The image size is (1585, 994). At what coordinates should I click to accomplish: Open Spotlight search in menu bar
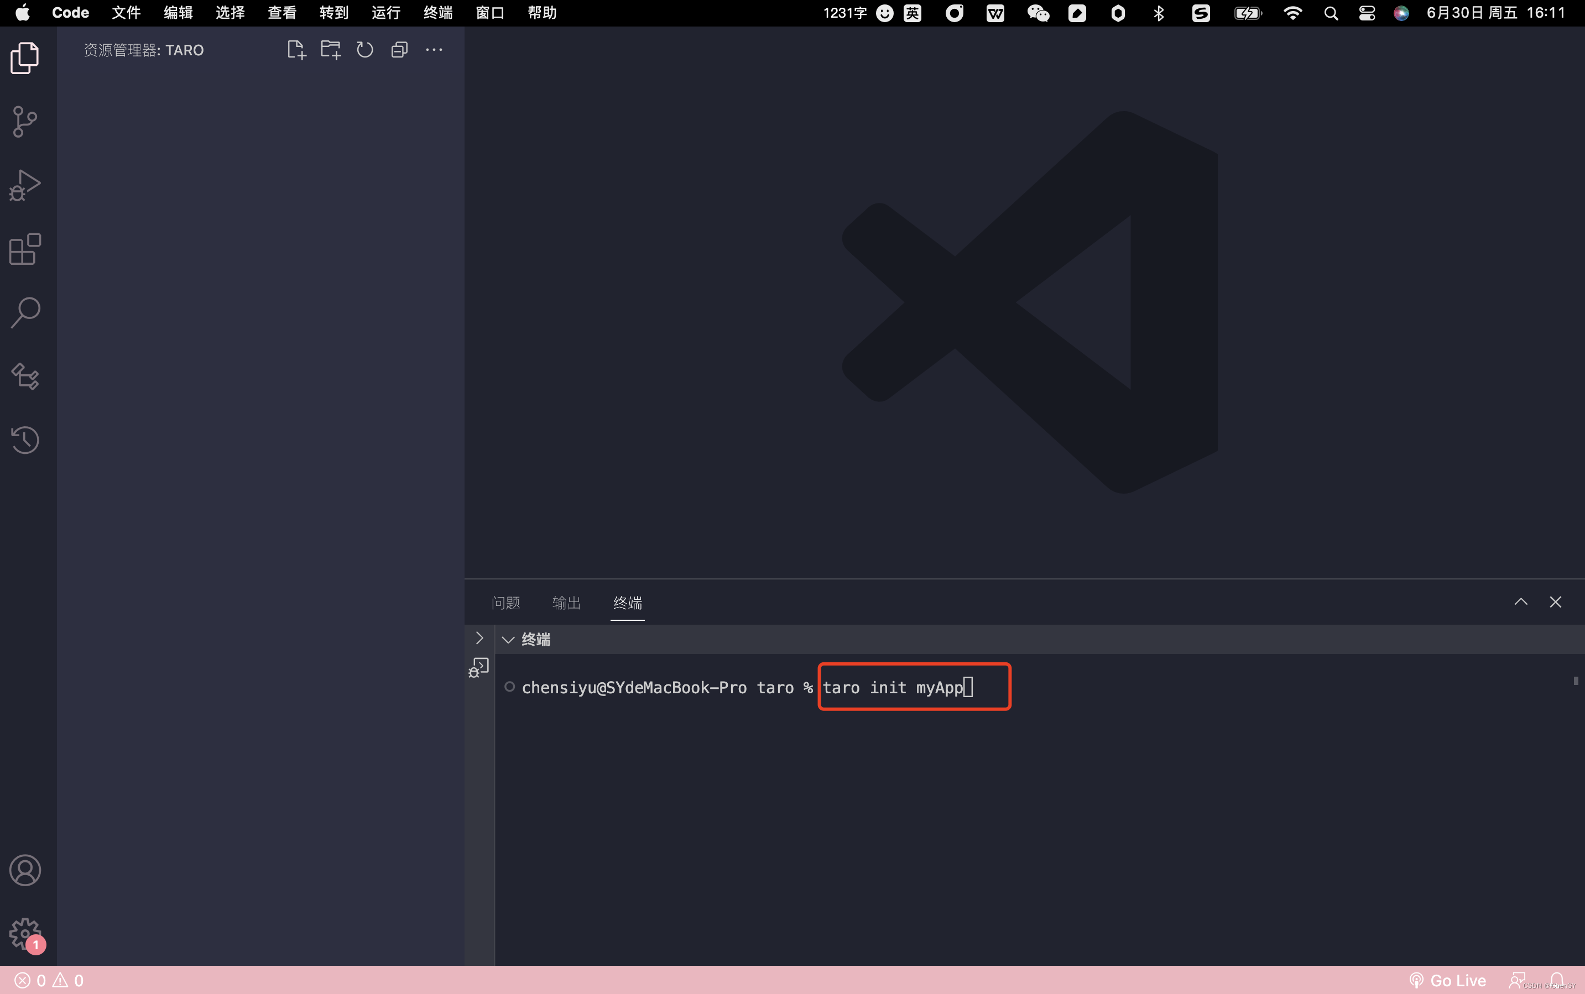point(1331,13)
